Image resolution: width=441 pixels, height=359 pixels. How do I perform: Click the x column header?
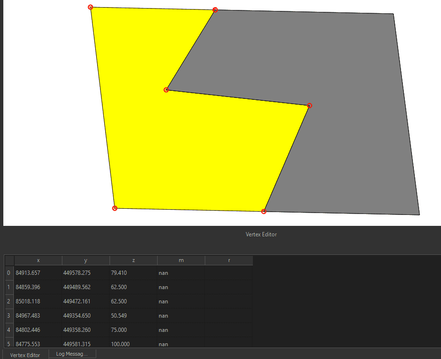[x=38, y=260]
